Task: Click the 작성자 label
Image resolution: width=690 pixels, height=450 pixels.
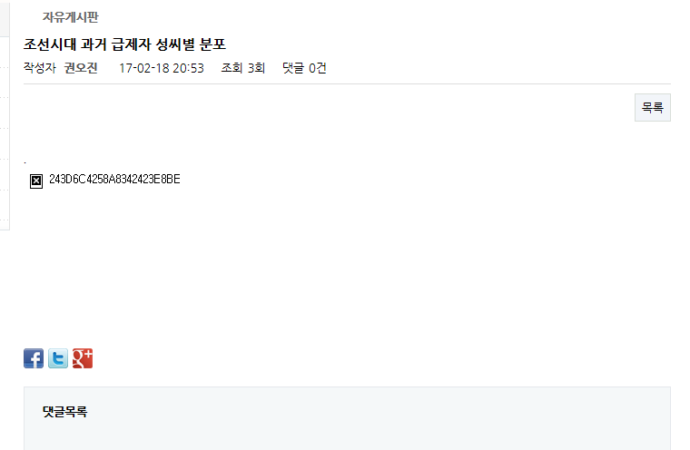Action: pos(40,68)
